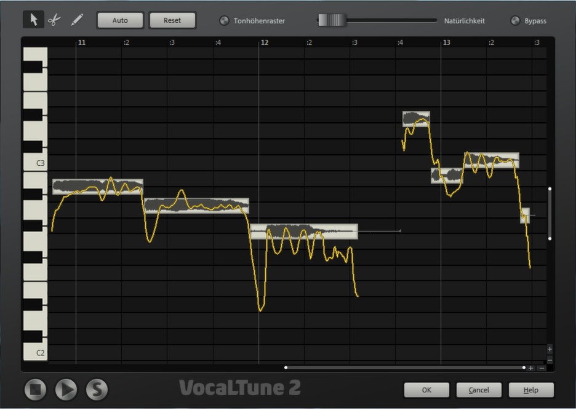Select the pencil drawing tool

[x=76, y=19]
